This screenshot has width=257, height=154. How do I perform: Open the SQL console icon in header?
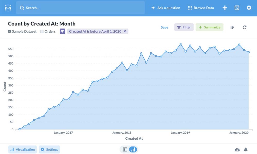click(237, 8)
